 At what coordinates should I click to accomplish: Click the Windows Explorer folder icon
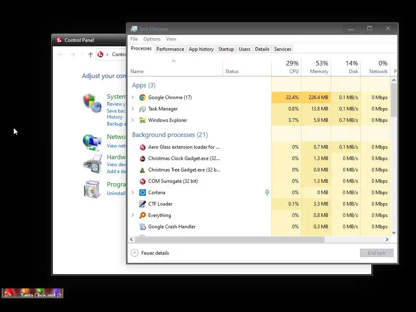[x=143, y=120]
